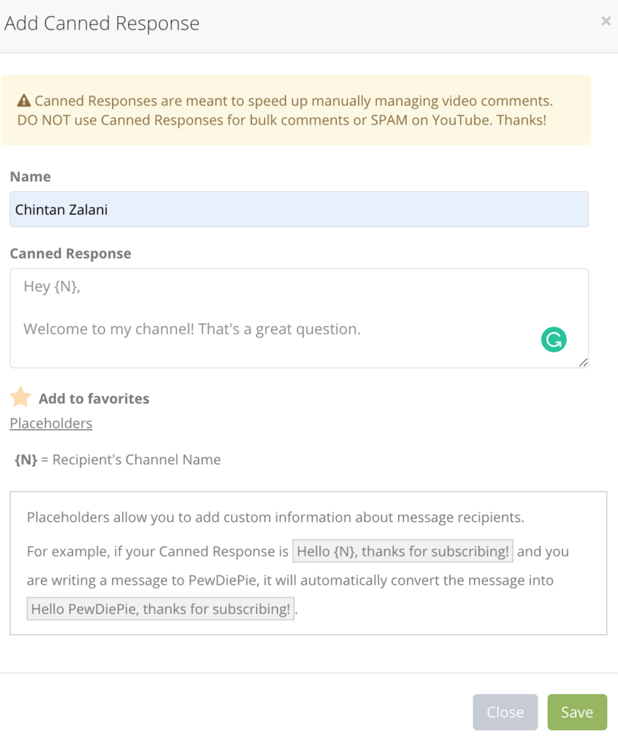618x741 pixels.
Task: Click the Close button
Action: (505, 712)
